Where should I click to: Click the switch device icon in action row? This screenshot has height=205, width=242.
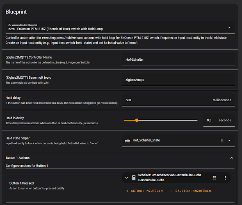134,178
